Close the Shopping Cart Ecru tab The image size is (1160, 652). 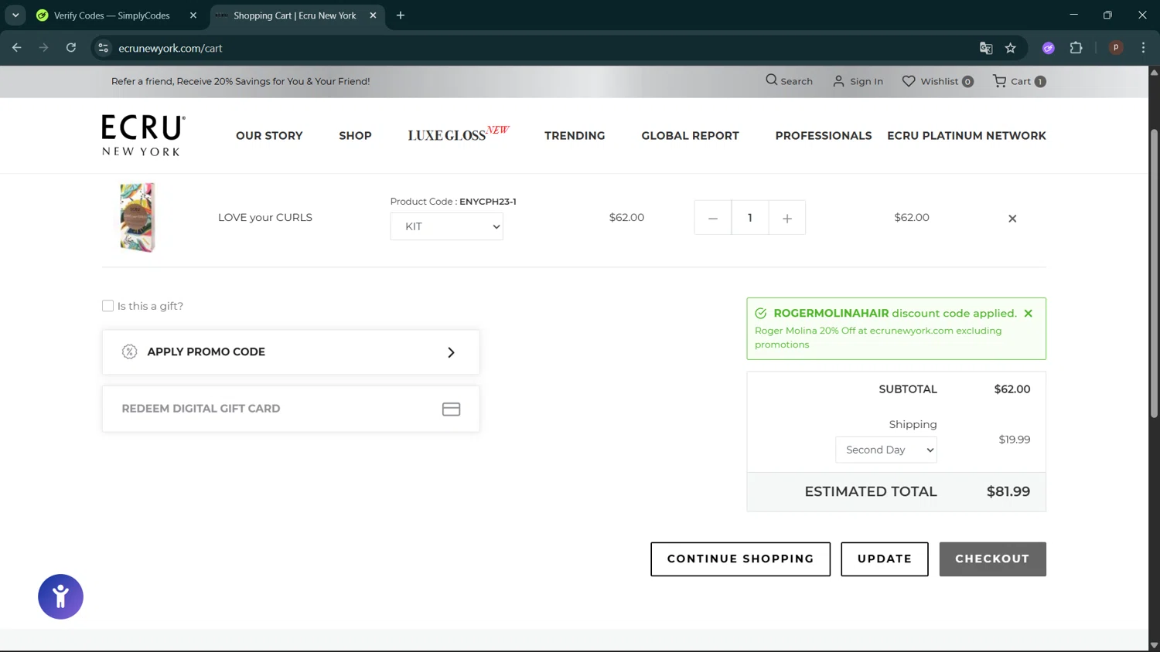click(373, 15)
